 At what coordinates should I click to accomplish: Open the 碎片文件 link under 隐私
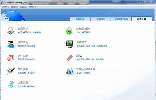(90, 60)
